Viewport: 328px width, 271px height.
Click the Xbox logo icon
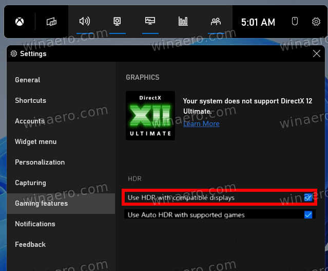pyautogui.click(x=20, y=22)
